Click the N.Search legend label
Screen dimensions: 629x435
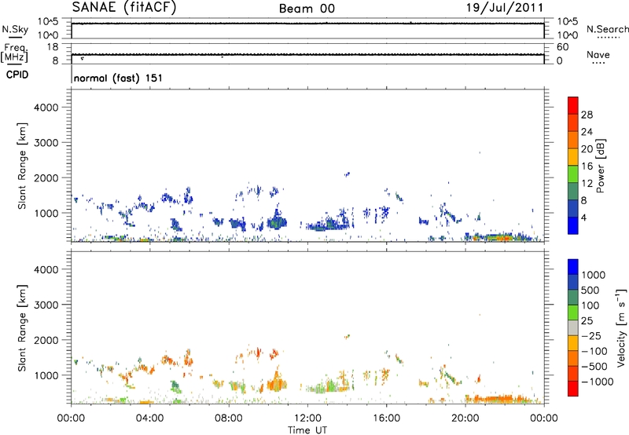click(608, 29)
